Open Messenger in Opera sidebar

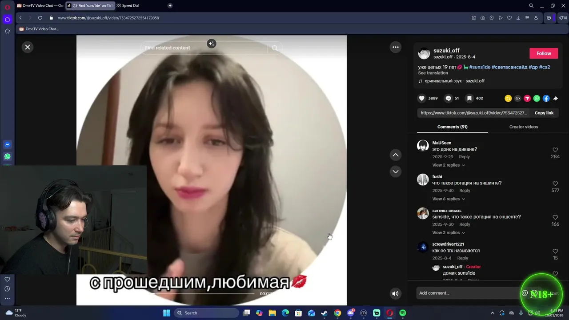pyautogui.click(x=7, y=144)
